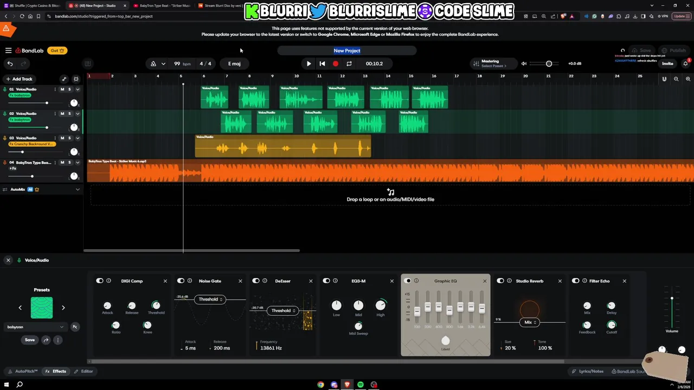This screenshot has width=694, height=390.
Task: Toggle Noise Gate effect power
Action: click(x=181, y=281)
